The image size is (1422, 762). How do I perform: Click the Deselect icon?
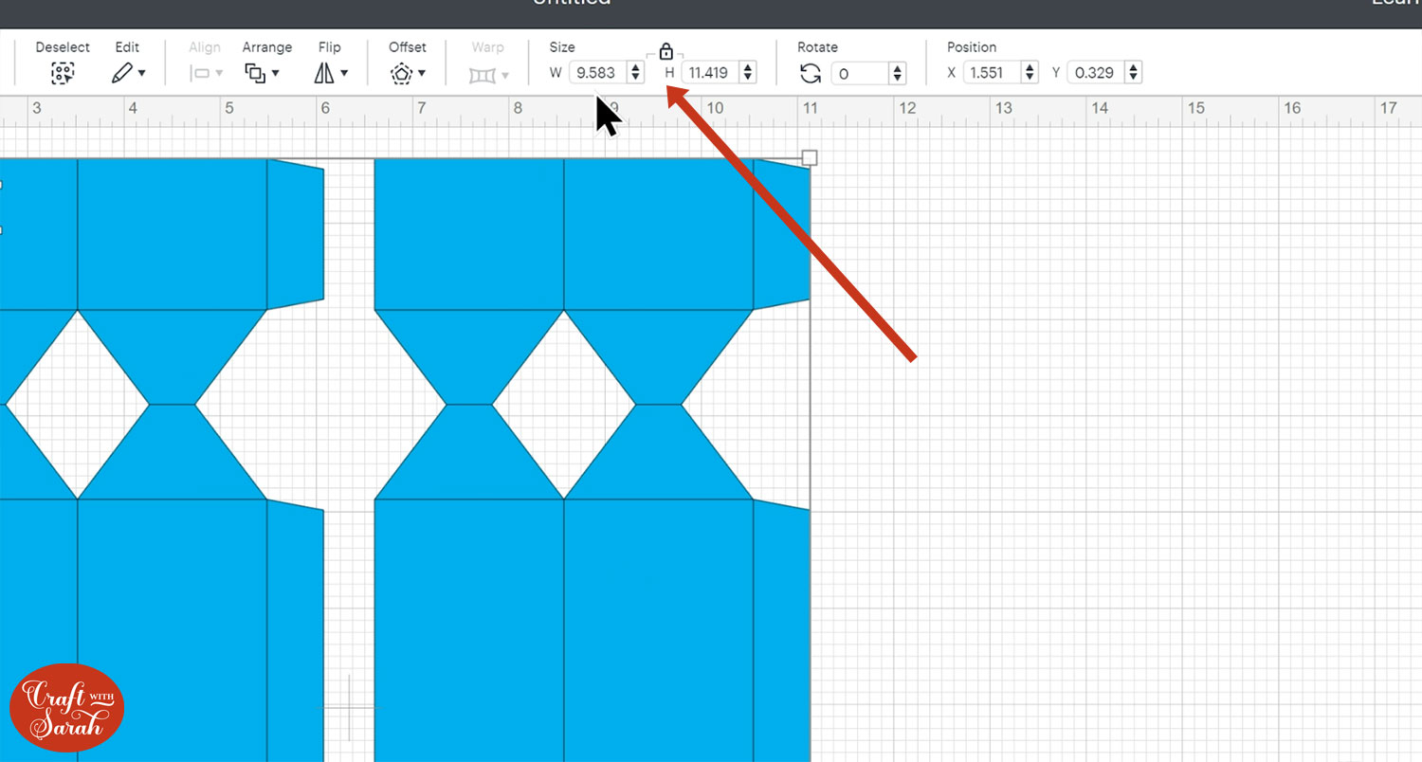click(x=63, y=73)
